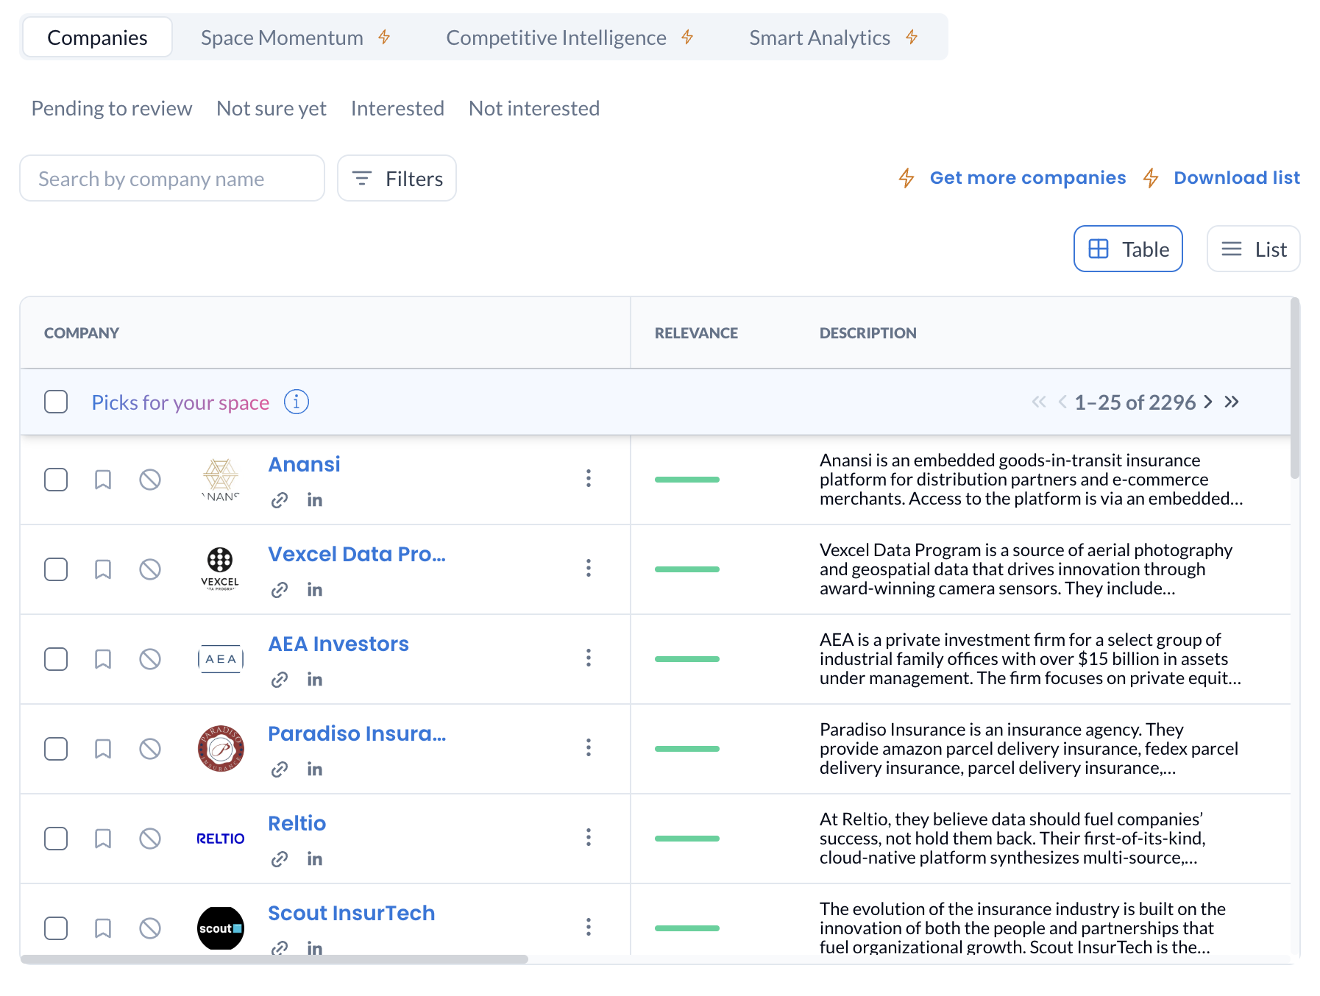The height and width of the screenshot is (996, 1320).
Task: Open the three-dot menu for Vexcel Data Program
Action: coord(589,568)
